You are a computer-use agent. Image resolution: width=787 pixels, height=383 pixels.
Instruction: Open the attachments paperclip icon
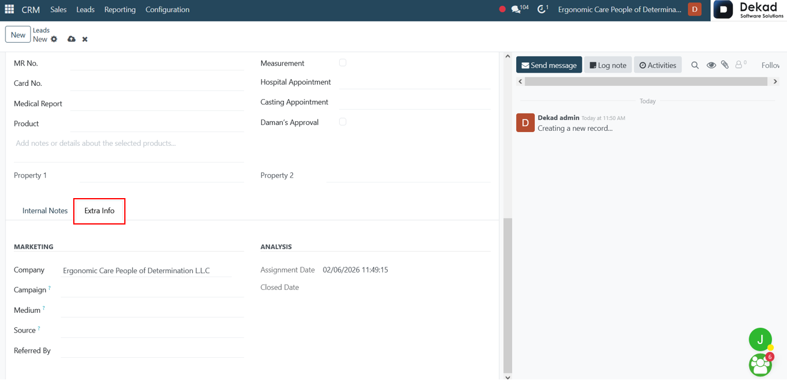pos(725,65)
